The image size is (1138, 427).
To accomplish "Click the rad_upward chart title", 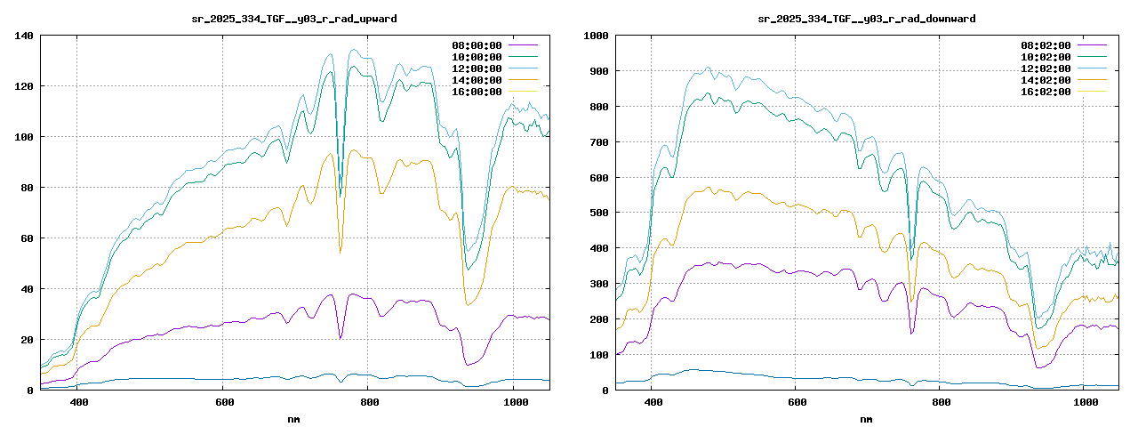I will 295,19.
